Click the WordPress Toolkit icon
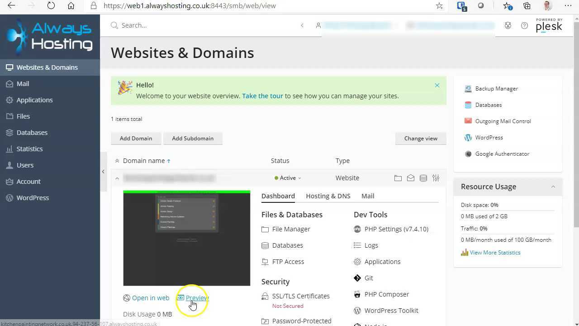The height and width of the screenshot is (326, 579). tap(357, 311)
